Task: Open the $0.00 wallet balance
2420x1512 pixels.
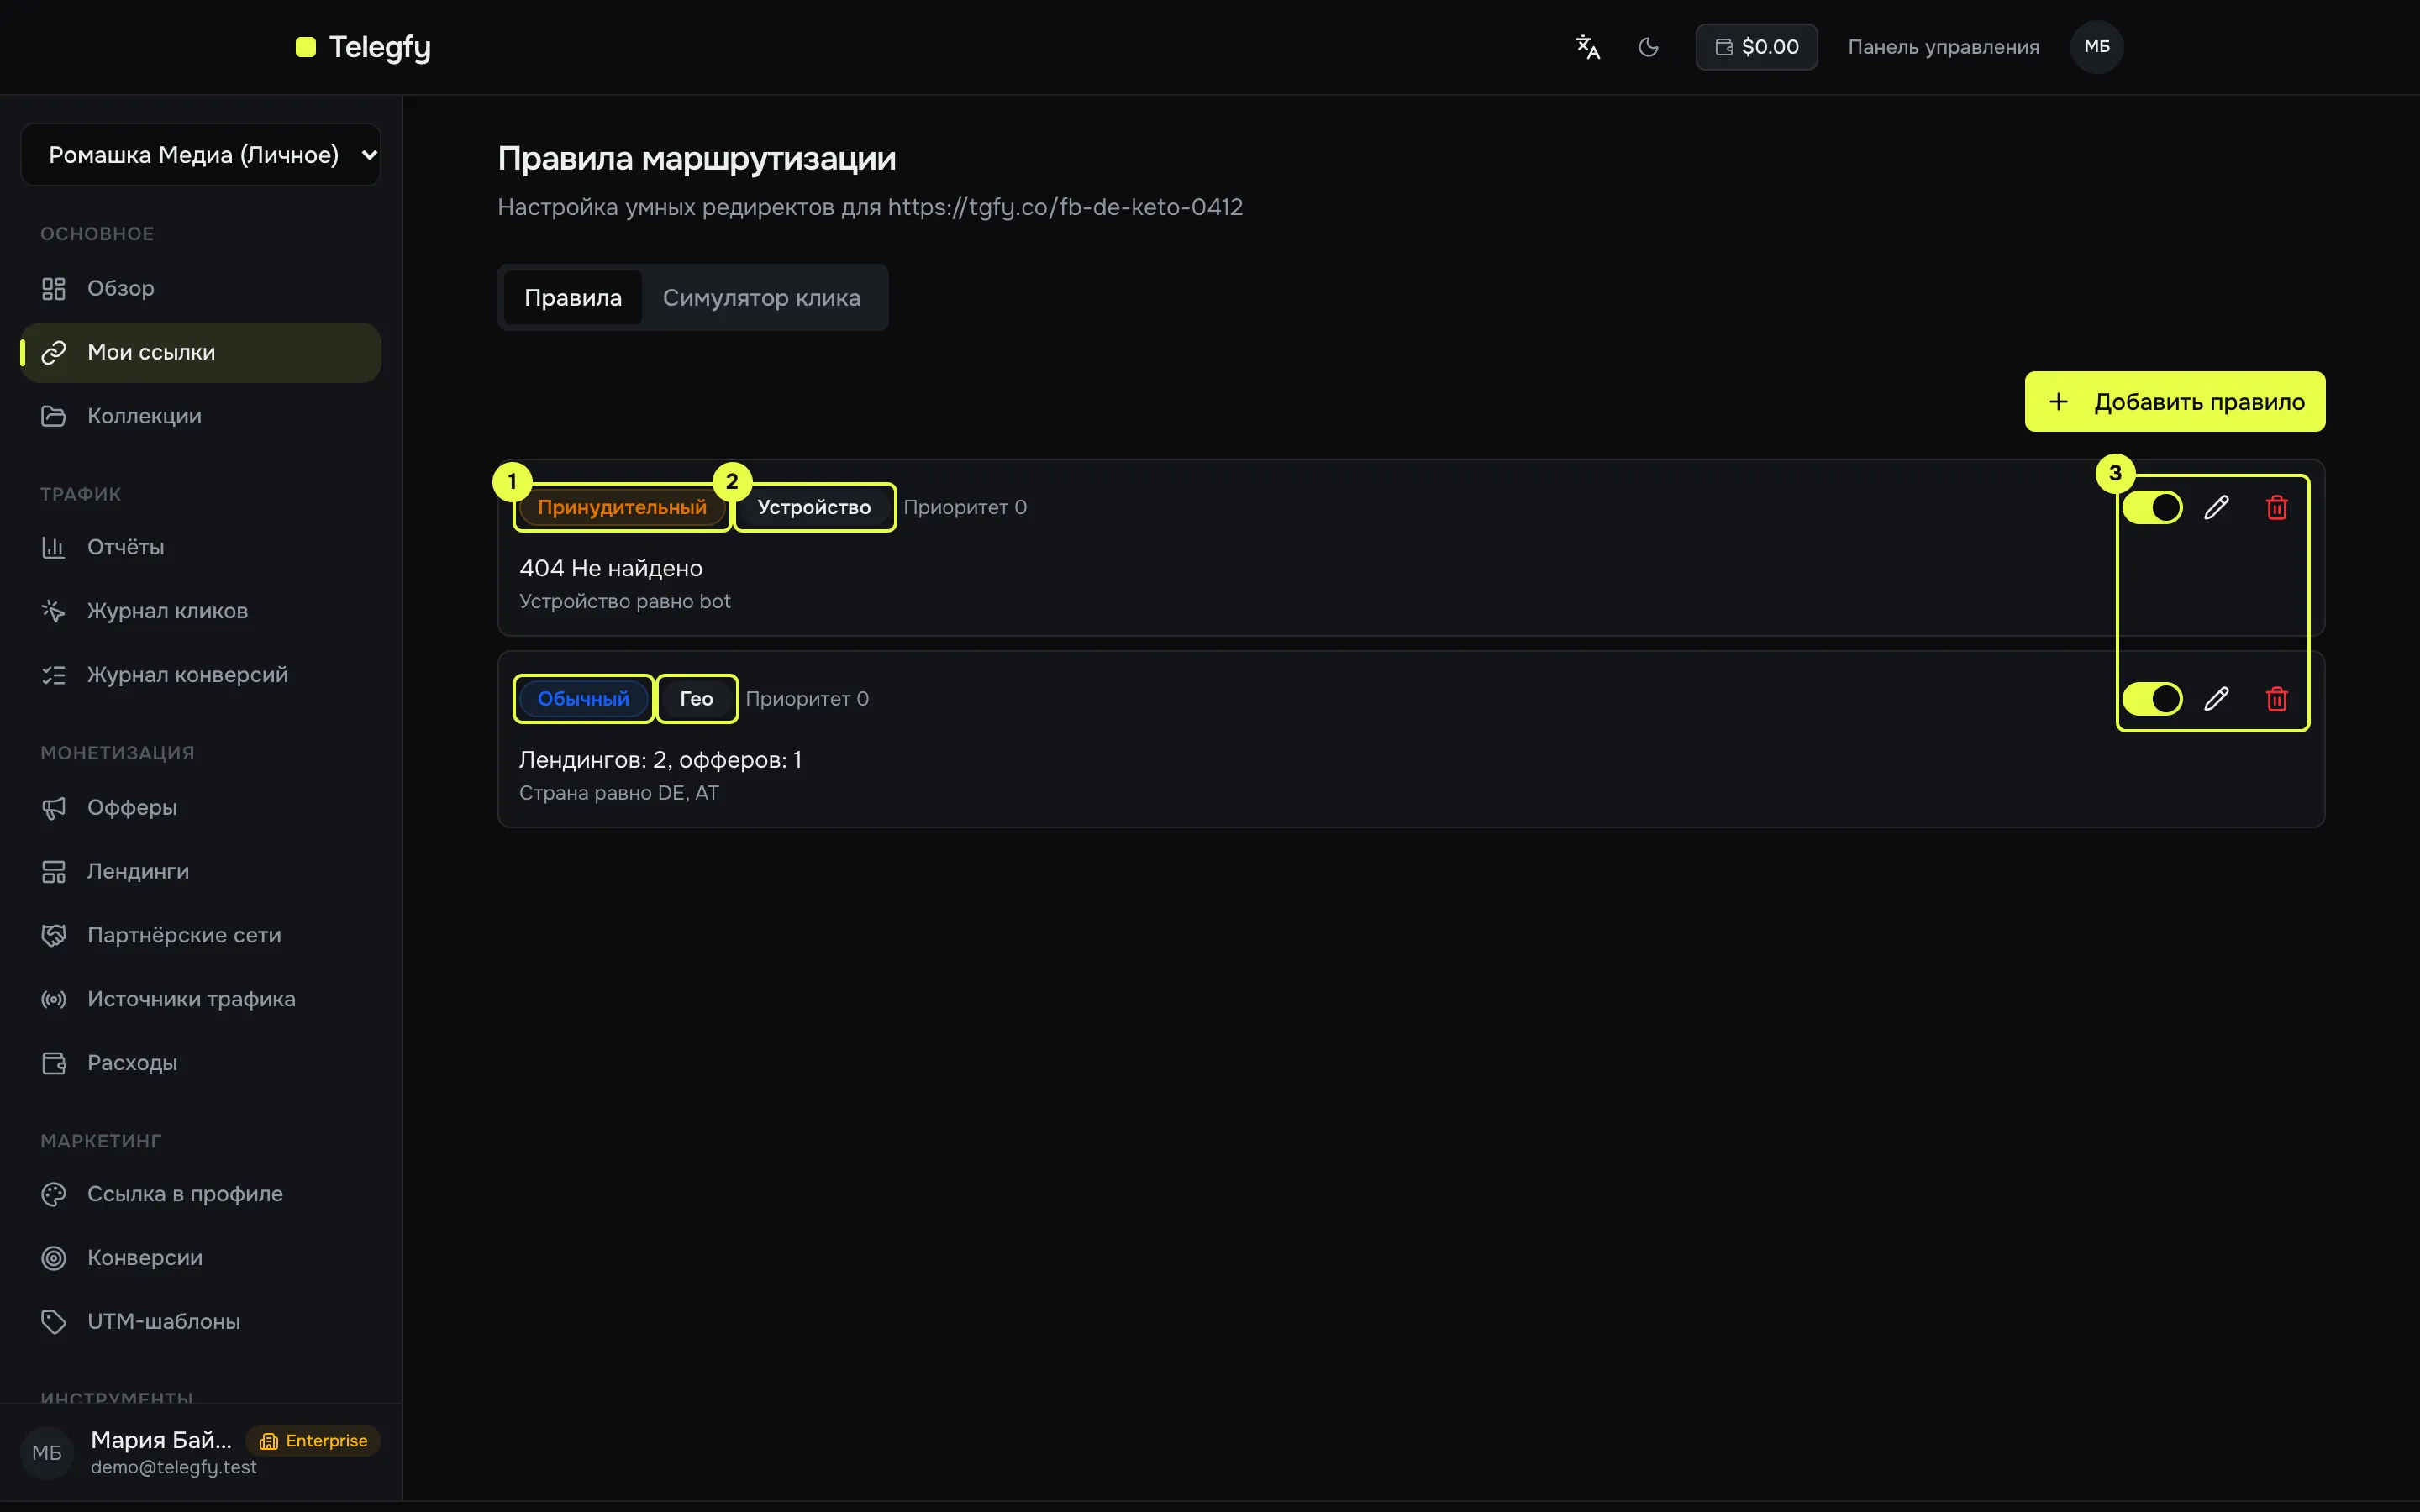Action: (1756, 47)
